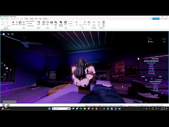
Task: Click the Select arrow tool
Action: pos(14,23)
